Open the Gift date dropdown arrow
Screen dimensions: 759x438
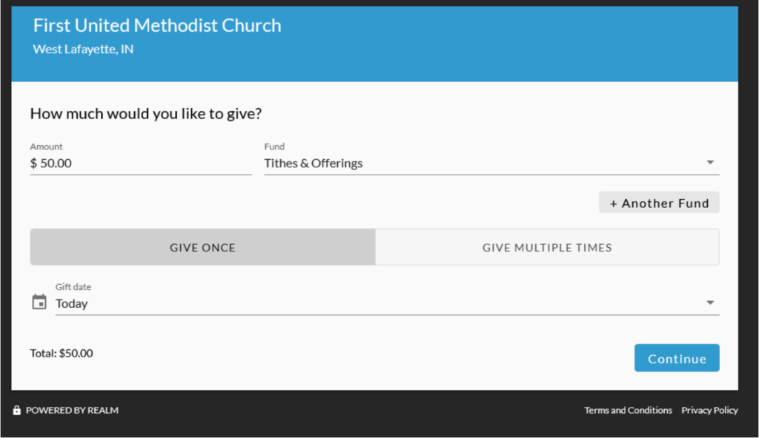(x=709, y=303)
